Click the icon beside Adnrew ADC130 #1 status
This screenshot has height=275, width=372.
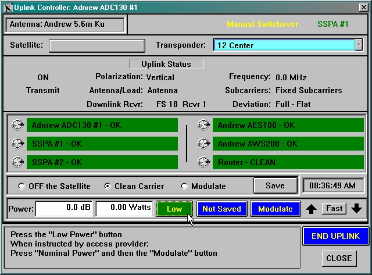[18, 125]
